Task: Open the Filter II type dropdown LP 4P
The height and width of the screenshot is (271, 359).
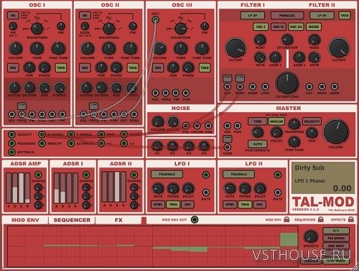Action: click(322, 16)
